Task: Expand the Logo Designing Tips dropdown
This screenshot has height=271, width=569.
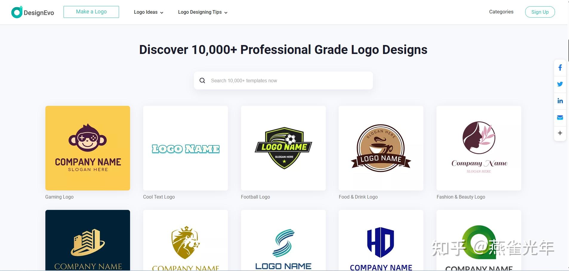Action: pyautogui.click(x=203, y=12)
